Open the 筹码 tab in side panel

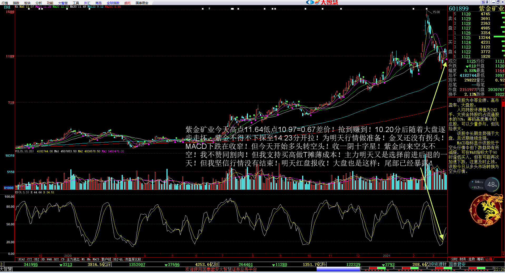(x=480, y=259)
